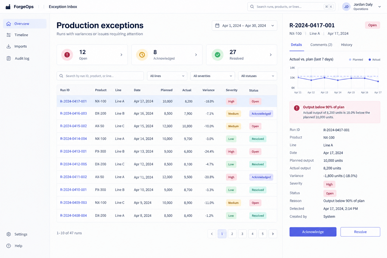Screen dimensions: 387x258
Task: Click the Help question mark icon
Action: tap(9, 246)
